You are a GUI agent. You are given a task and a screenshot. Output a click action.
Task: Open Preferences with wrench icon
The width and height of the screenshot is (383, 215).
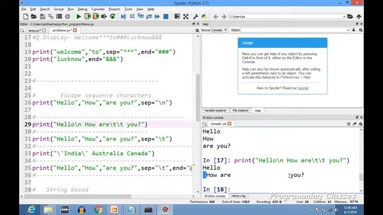(196, 17)
